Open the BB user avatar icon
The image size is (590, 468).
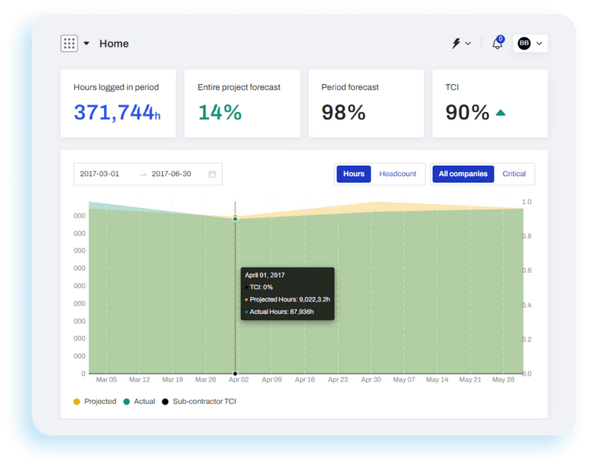click(524, 43)
